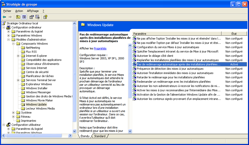Image resolution: width=249 pixels, height=145 pixels.
Task: Select the Configuration ordinateur computer icon
Action: (x=8, y=27)
